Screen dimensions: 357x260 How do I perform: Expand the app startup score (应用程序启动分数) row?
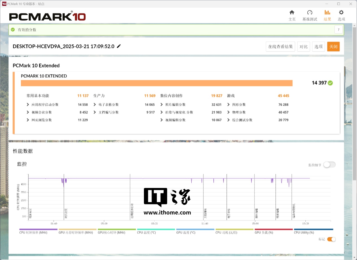point(28,105)
